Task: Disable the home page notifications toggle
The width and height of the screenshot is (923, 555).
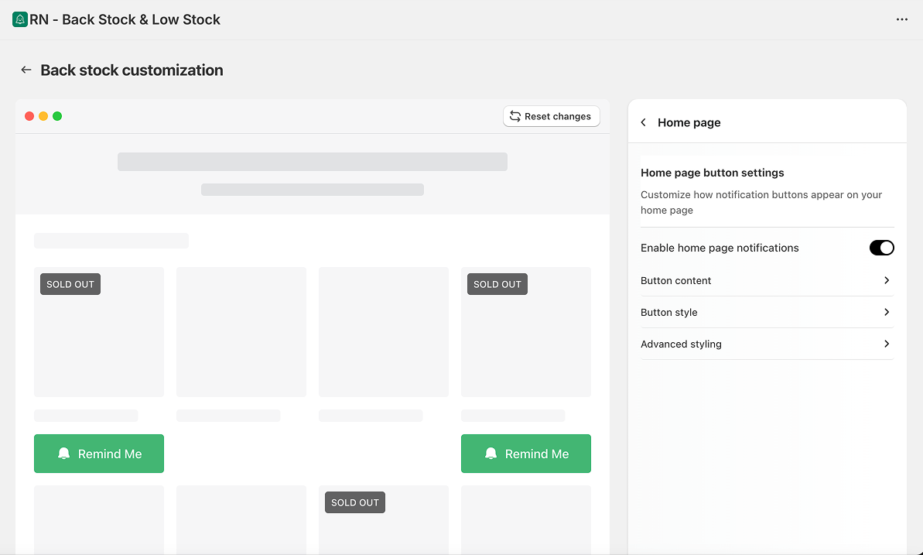Action: coord(881,248)
